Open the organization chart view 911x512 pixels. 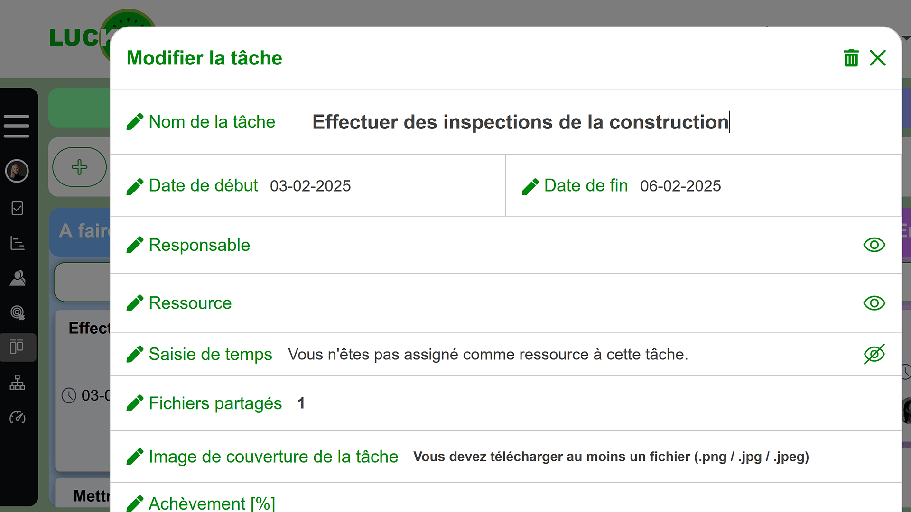tap(18, 383)
